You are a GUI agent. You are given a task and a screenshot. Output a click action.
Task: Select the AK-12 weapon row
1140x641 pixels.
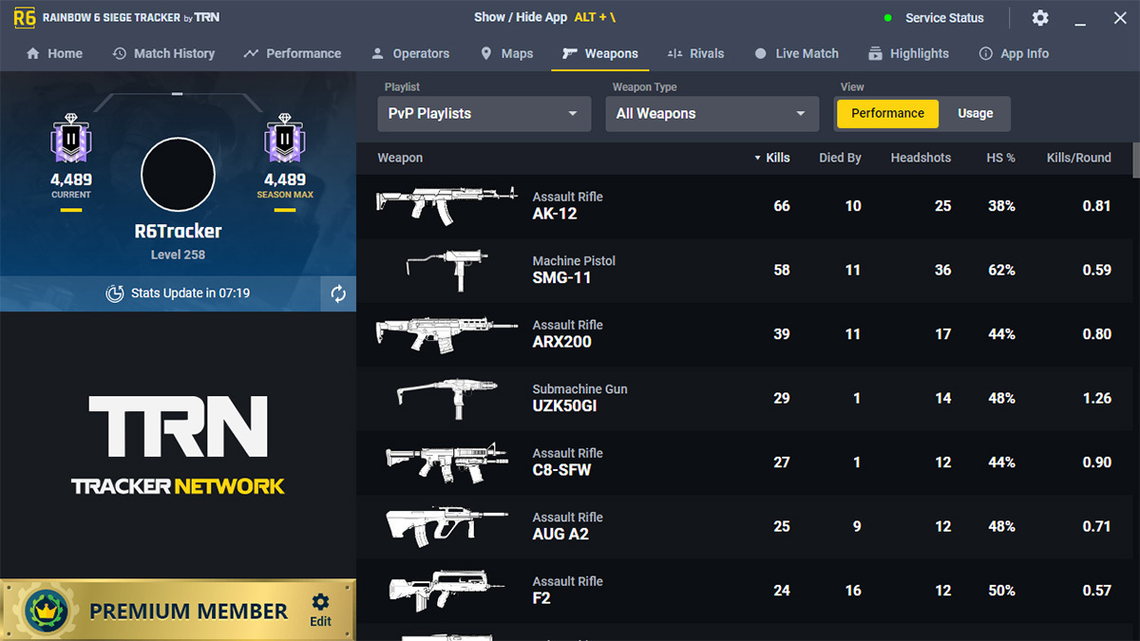(665, 205)
